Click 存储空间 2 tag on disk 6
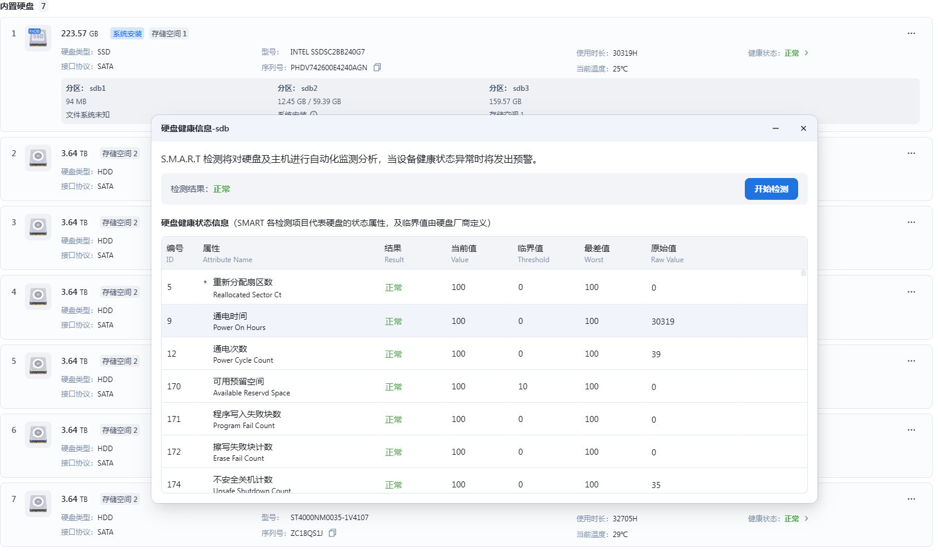 120,431
